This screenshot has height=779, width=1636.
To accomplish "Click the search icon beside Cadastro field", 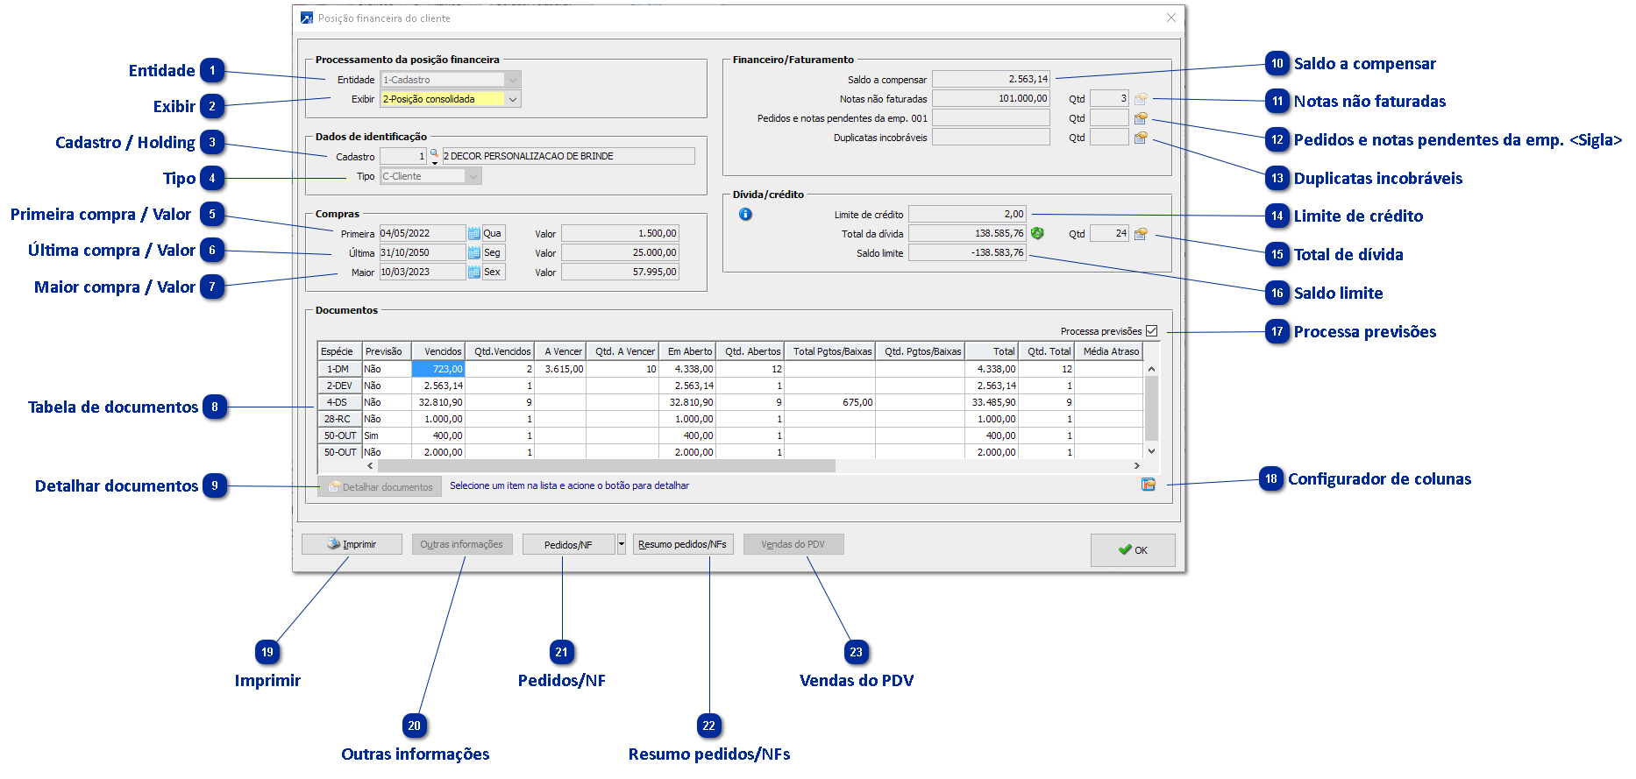I will (x=434, y=153).
